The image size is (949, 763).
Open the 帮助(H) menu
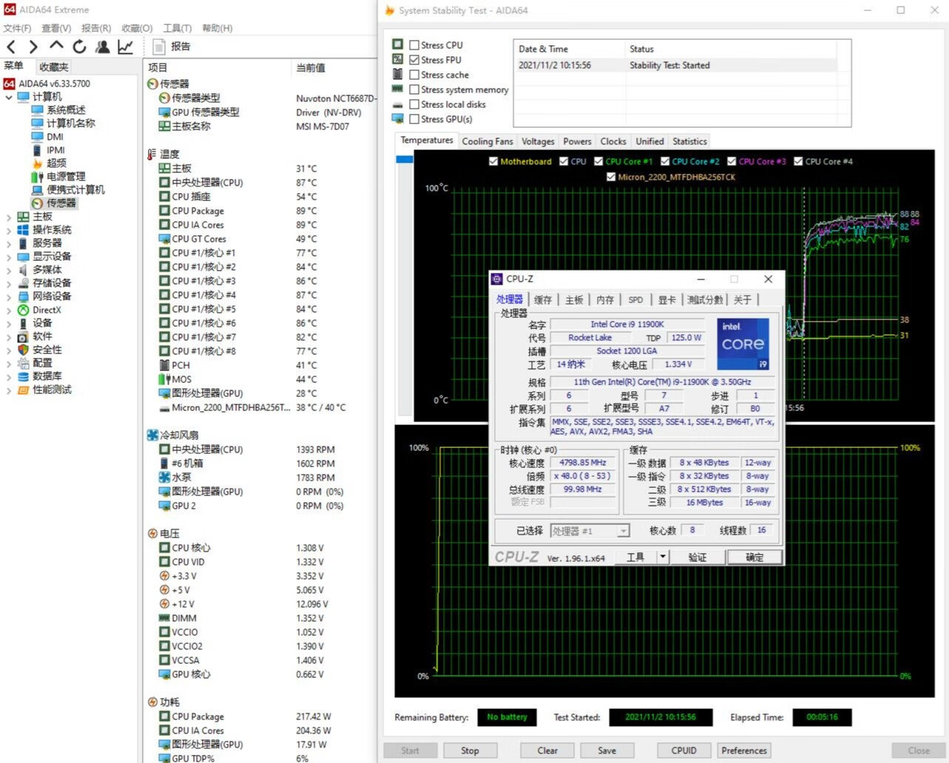tap(217, 28)
